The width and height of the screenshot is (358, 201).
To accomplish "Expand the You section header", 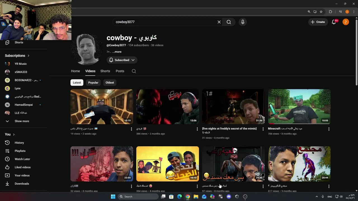I will point(10,134).
